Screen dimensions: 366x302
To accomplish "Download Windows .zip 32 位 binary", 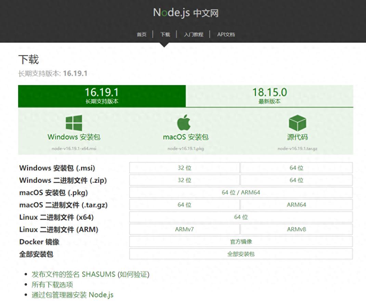I will pyautogui.click(x=184, y=180).
